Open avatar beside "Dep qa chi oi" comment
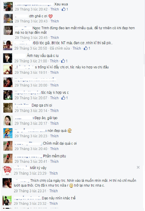Image resolution: width=145 pixels, height=211 pixels. [8, 108]
